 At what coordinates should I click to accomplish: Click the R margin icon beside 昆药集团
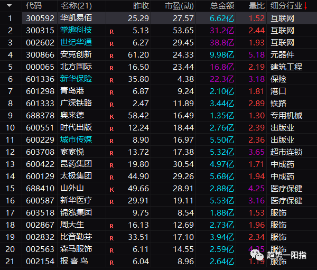[111, 165]
